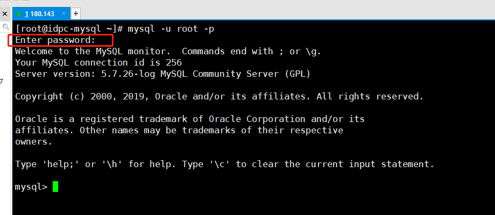This screenshot has height=215, width=495.
Task: Click the mysql> prompt text
Action: tap(31, 187)
